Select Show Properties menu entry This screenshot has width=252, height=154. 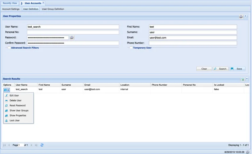[18, 115]
